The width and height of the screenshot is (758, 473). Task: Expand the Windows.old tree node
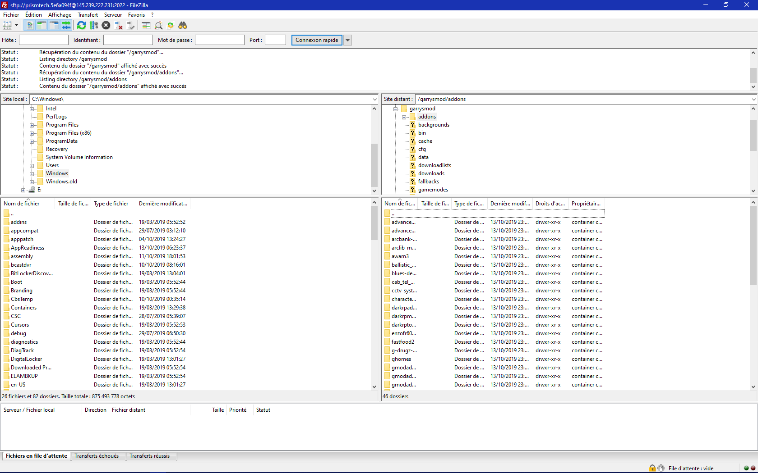point(32,182)
